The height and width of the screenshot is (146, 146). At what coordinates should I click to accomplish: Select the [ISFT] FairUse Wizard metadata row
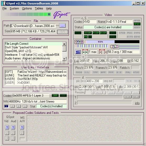[36, 72]
